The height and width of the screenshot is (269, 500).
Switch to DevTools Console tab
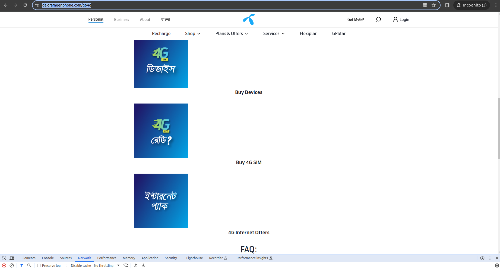click(48, 258)
